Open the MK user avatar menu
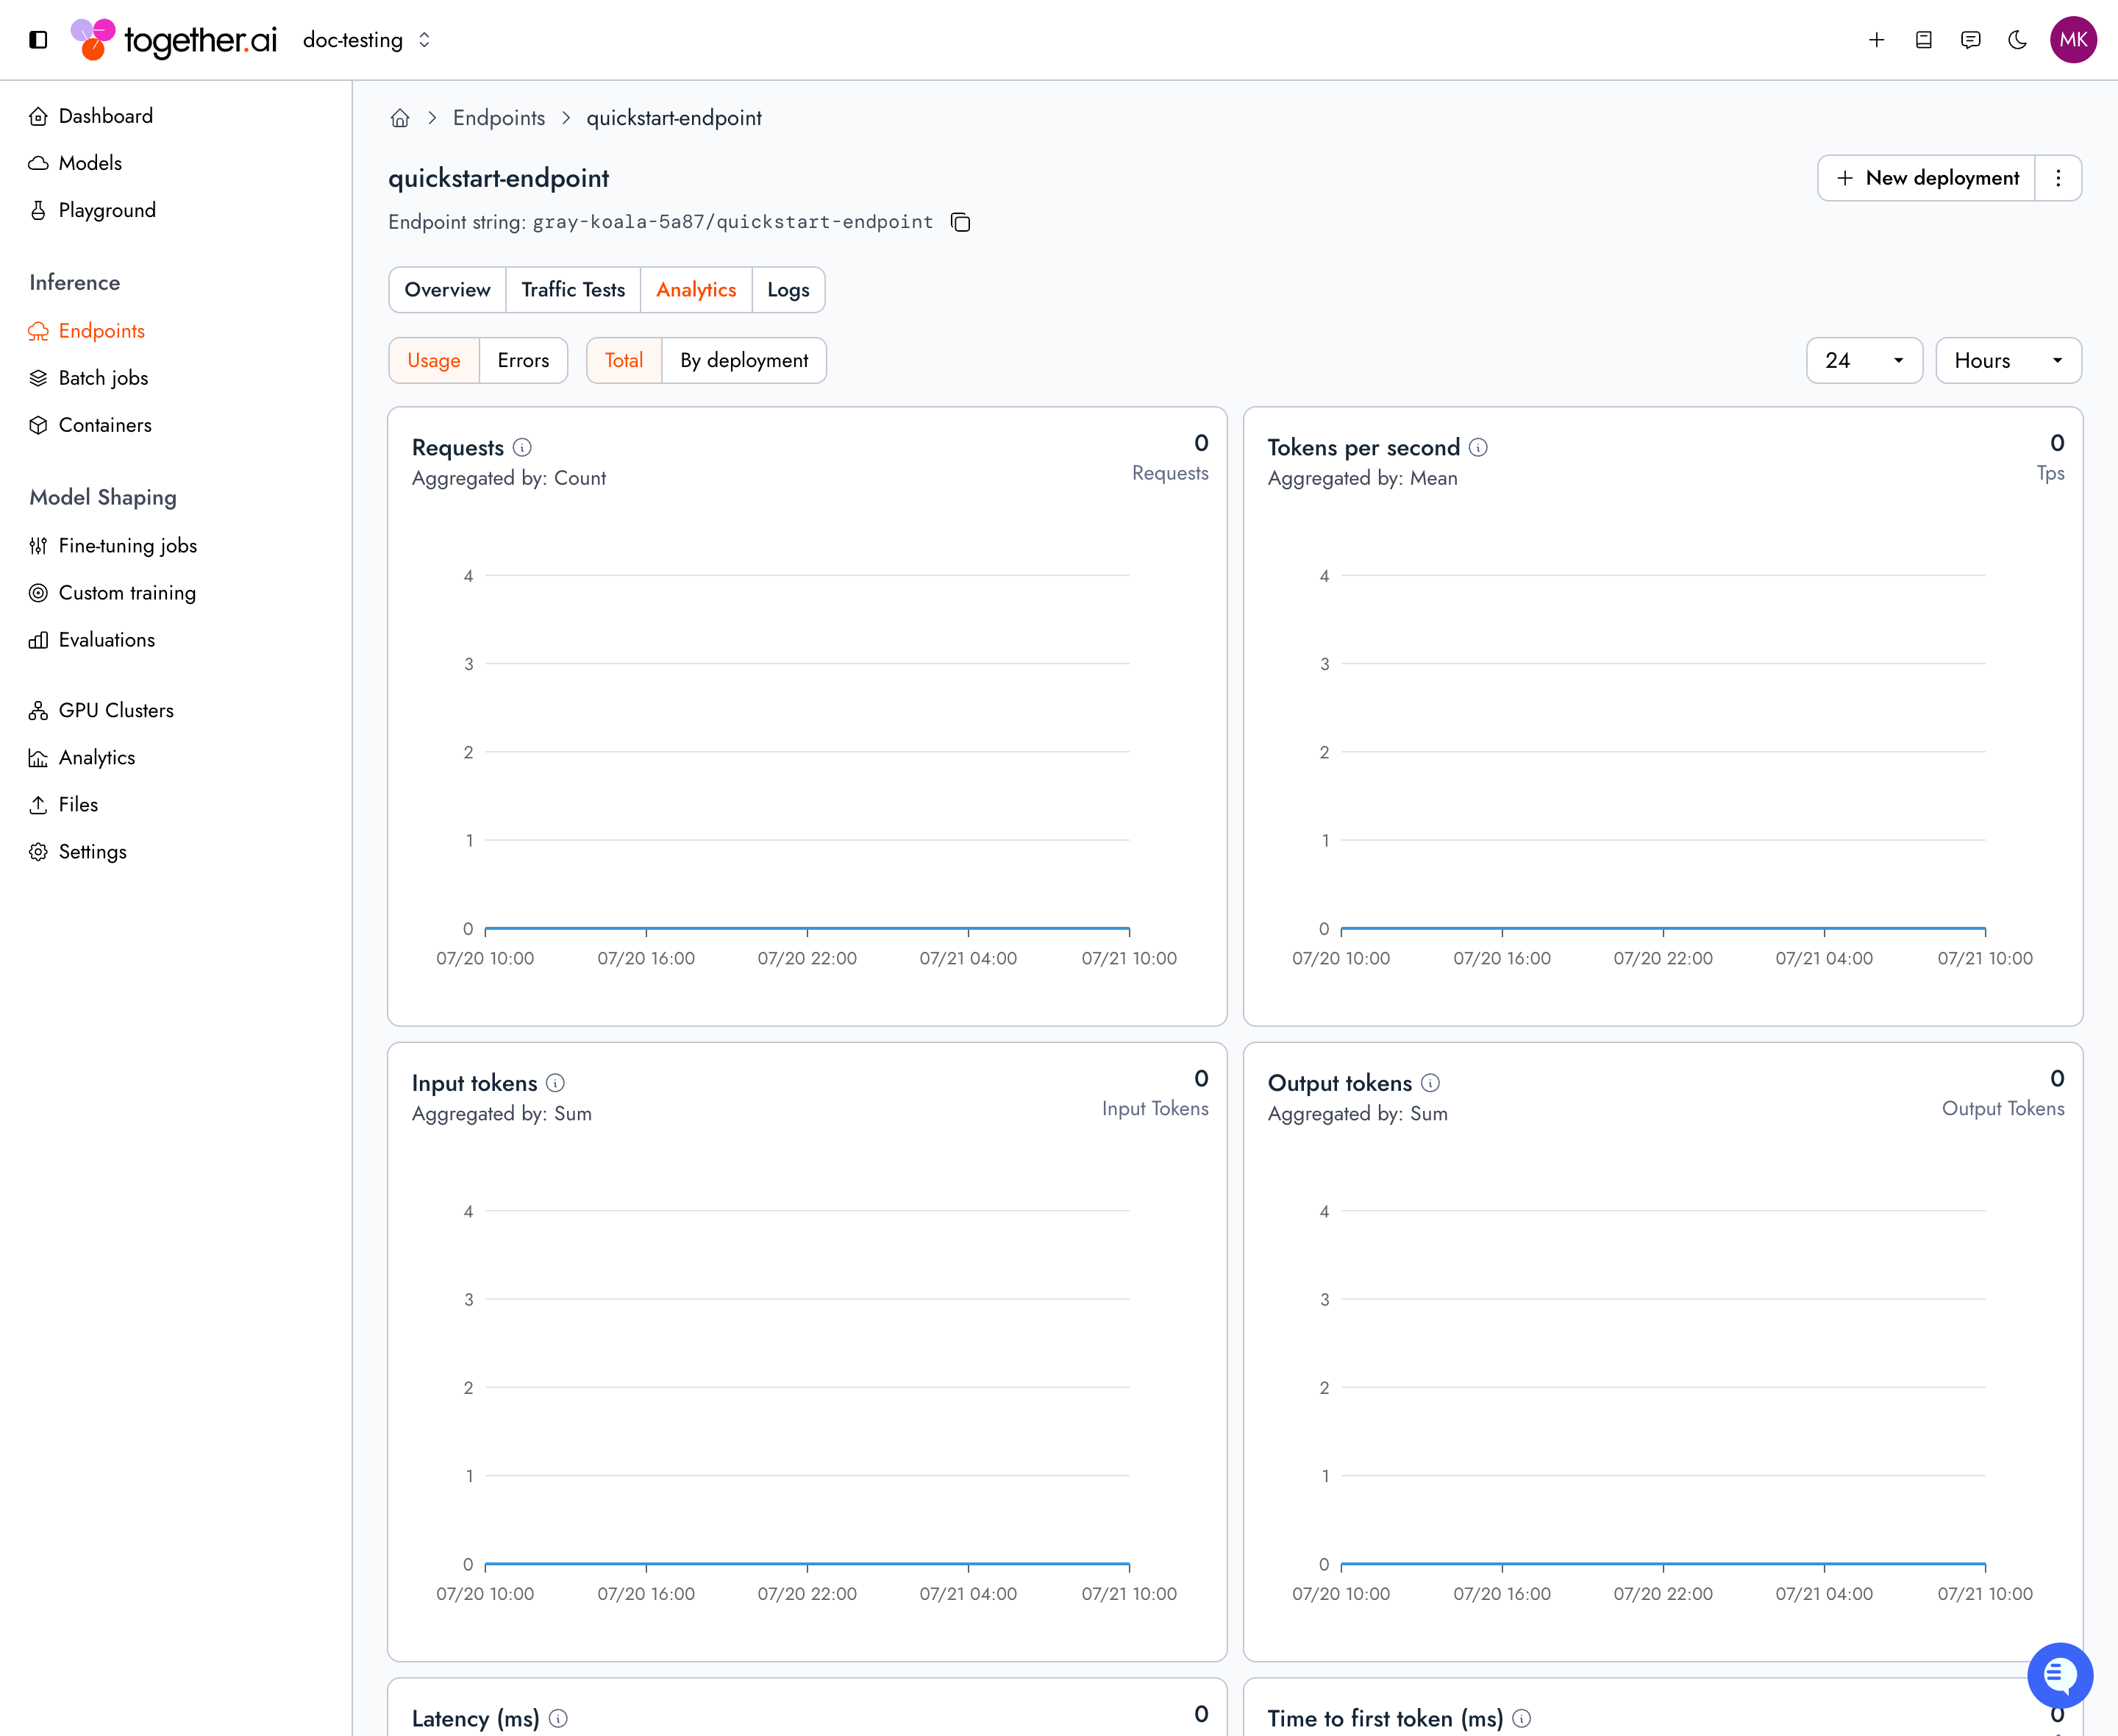This screenshot has height=1736, width=2118. tap(2073, 40)
